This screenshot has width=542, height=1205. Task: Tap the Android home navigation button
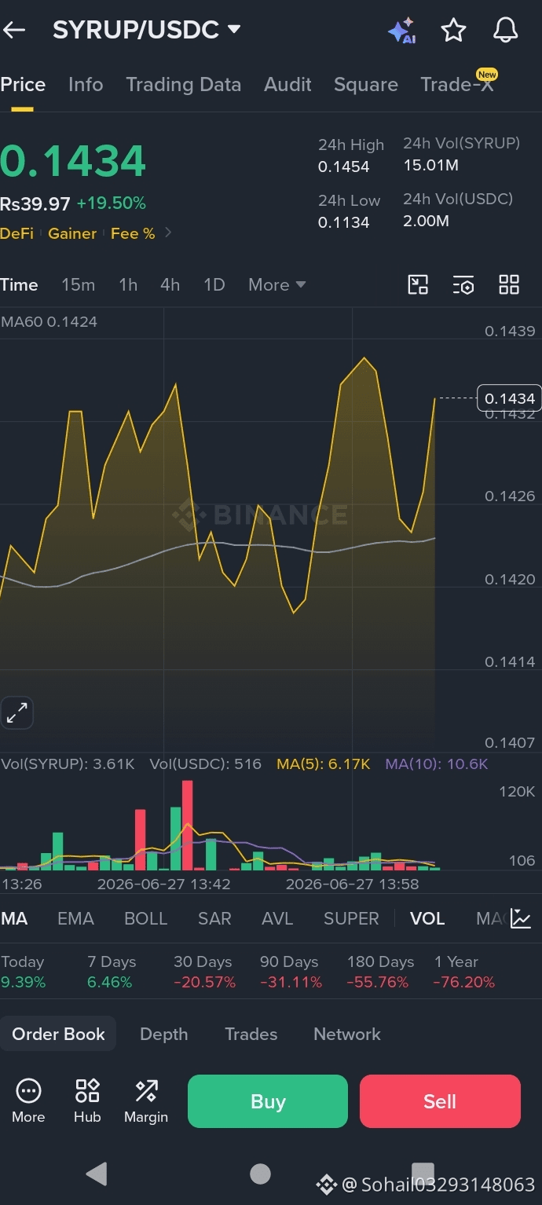260,1174
